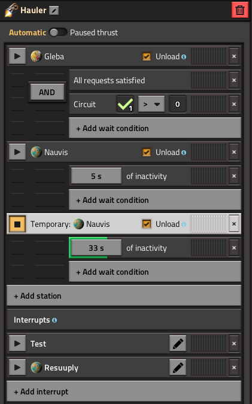Image resolution: width=252 pixels, height=404 pixels.
Task: Toggle Automatic / Paused thrust switch
Action: (x=58, y=32)
